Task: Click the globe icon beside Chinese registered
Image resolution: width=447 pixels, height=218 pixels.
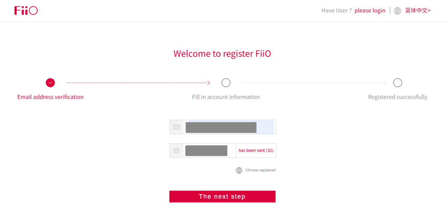Action: 239,170
